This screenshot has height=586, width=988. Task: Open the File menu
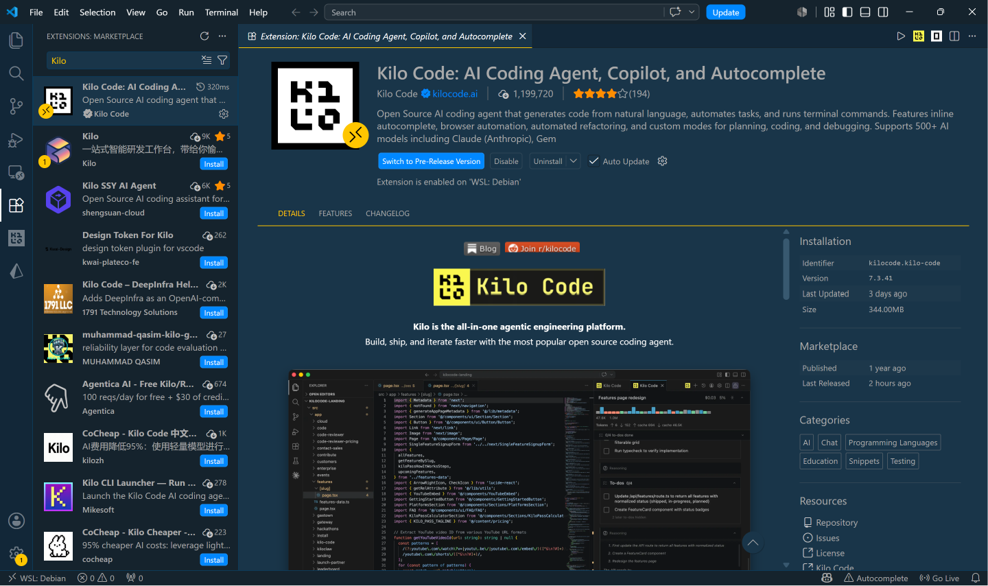click(36, 12)
